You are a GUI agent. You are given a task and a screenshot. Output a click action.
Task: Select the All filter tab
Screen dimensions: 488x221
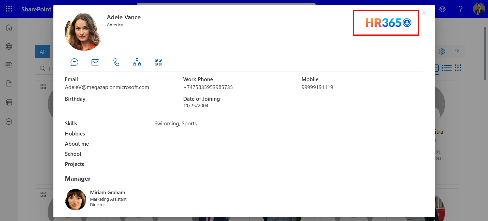43,52
